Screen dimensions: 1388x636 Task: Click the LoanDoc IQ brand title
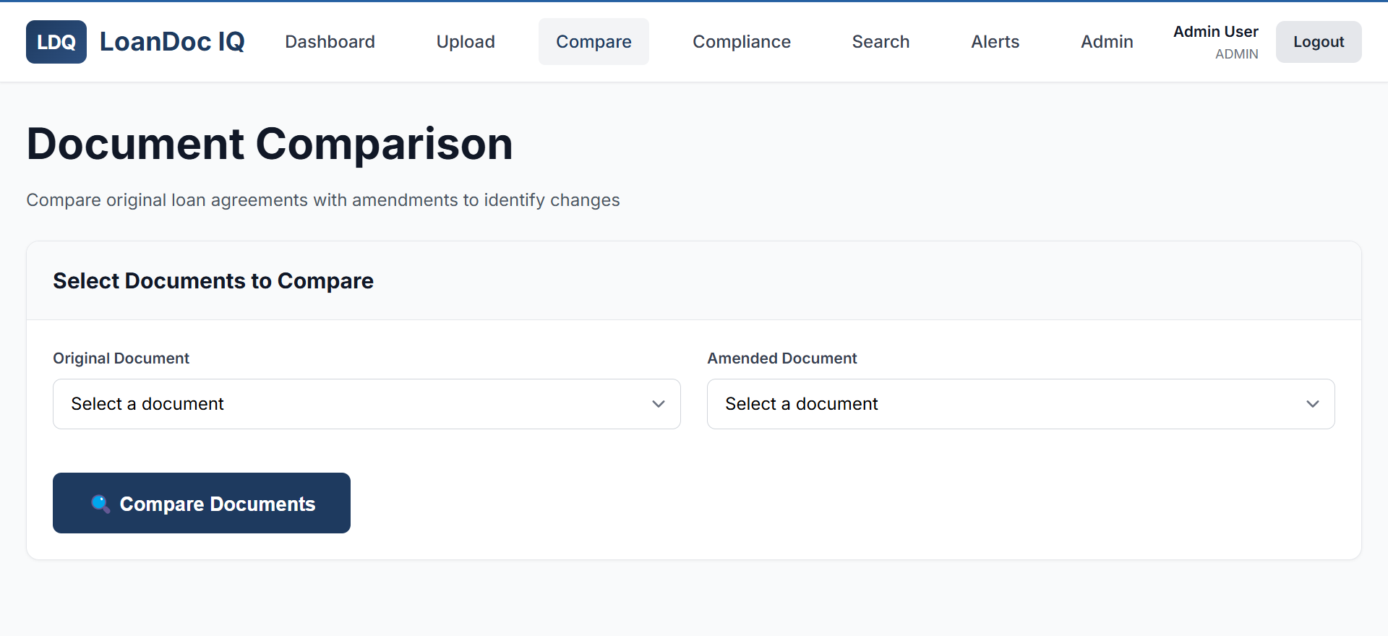(x=172, y=42)
